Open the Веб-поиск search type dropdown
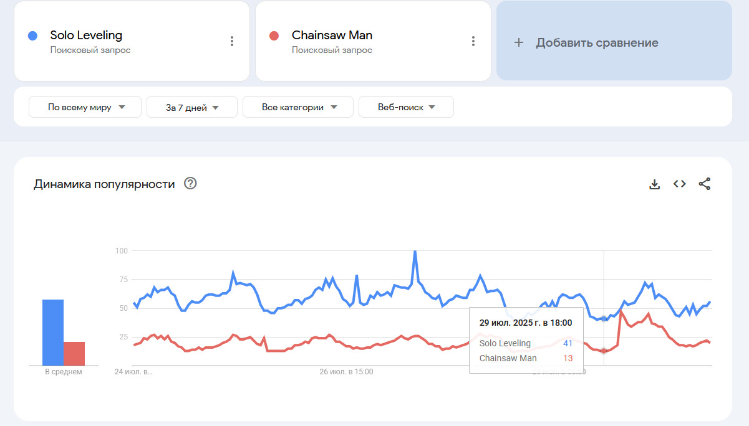This screenshot has width=749, height=426. click(x=406, y=107)
